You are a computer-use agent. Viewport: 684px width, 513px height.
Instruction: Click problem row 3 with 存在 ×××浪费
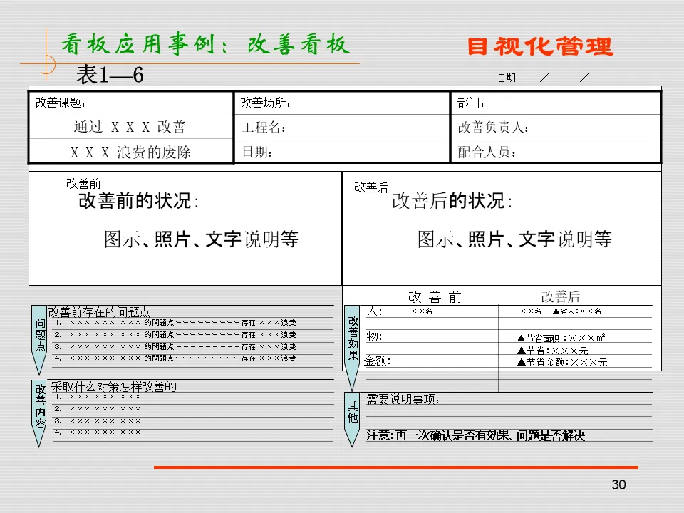(175, 347)
